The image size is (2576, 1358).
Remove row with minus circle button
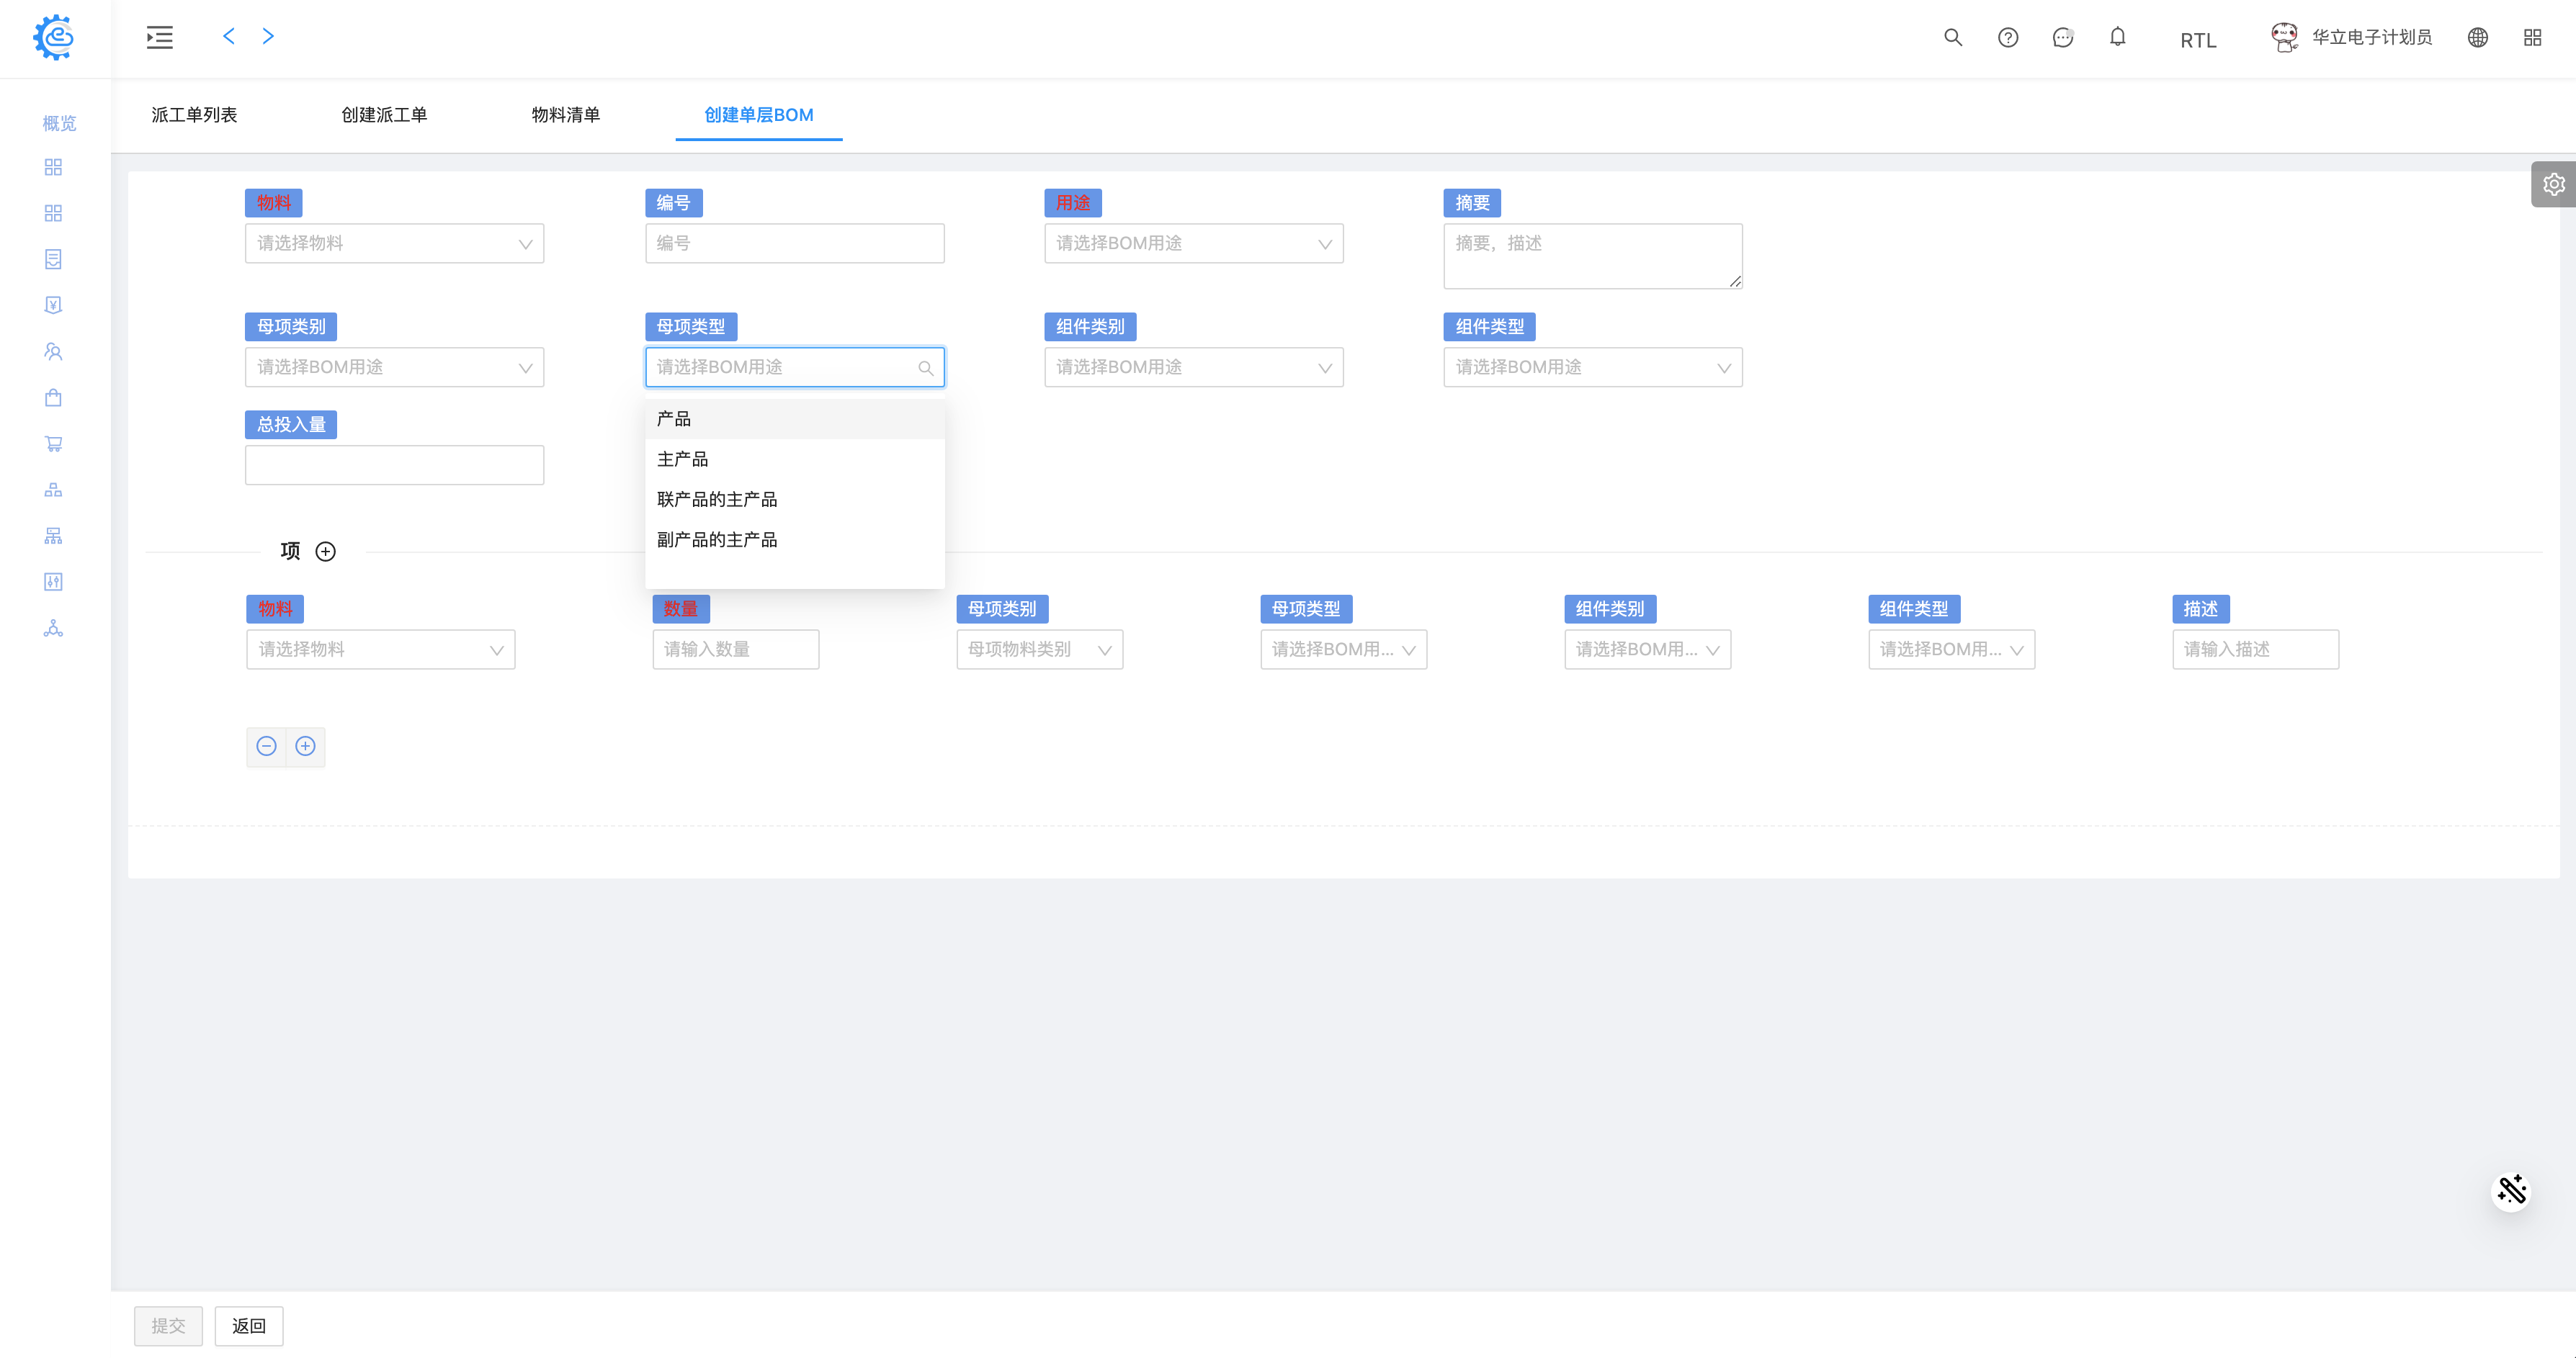pos(266,747)
